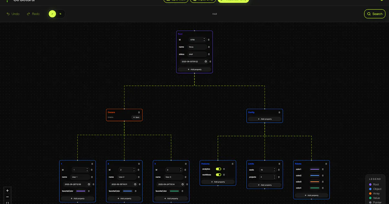This screenshot has height=204, width=389.
Task: Open the color4 green swatch
Action: [315, 188]
